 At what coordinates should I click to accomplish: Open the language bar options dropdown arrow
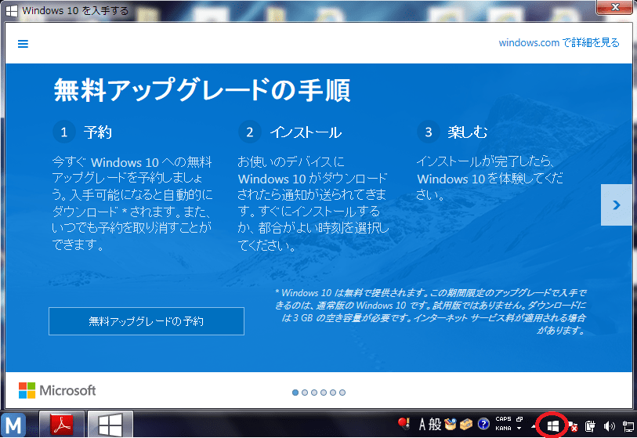[x=519, y=429]
